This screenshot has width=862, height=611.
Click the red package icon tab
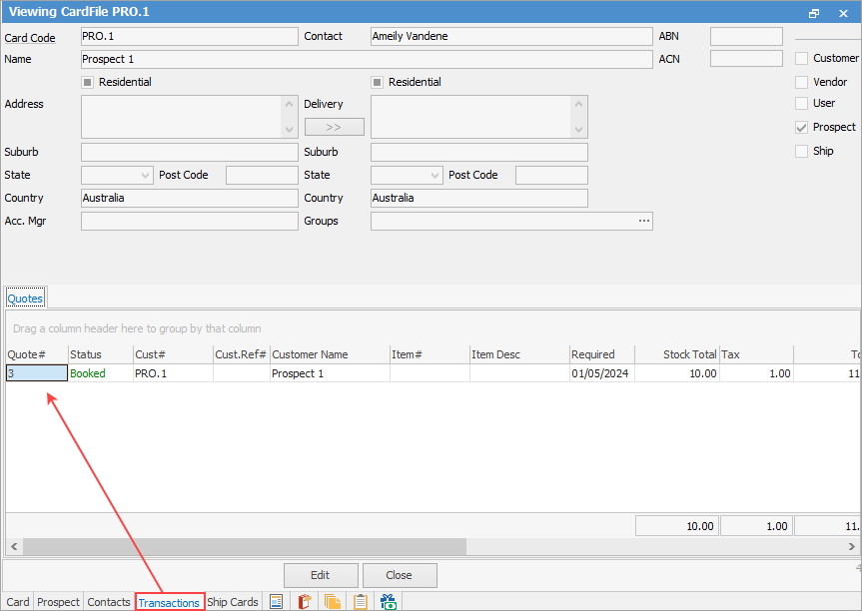pyautogui.click(x=306, y=602)
